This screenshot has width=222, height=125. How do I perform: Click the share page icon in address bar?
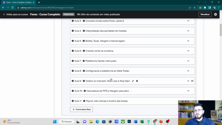pos(190,8)
